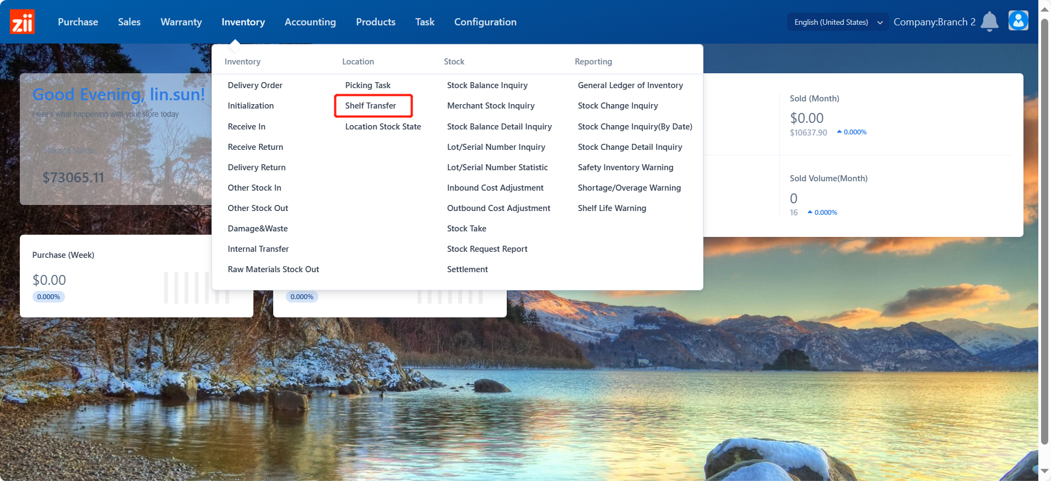1051x481 pixels.
Task: Open the Purchase menu
Action: coord(78,22)
